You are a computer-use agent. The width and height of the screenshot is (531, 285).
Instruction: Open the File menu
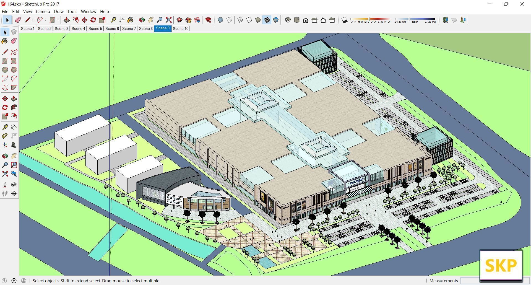5,12
